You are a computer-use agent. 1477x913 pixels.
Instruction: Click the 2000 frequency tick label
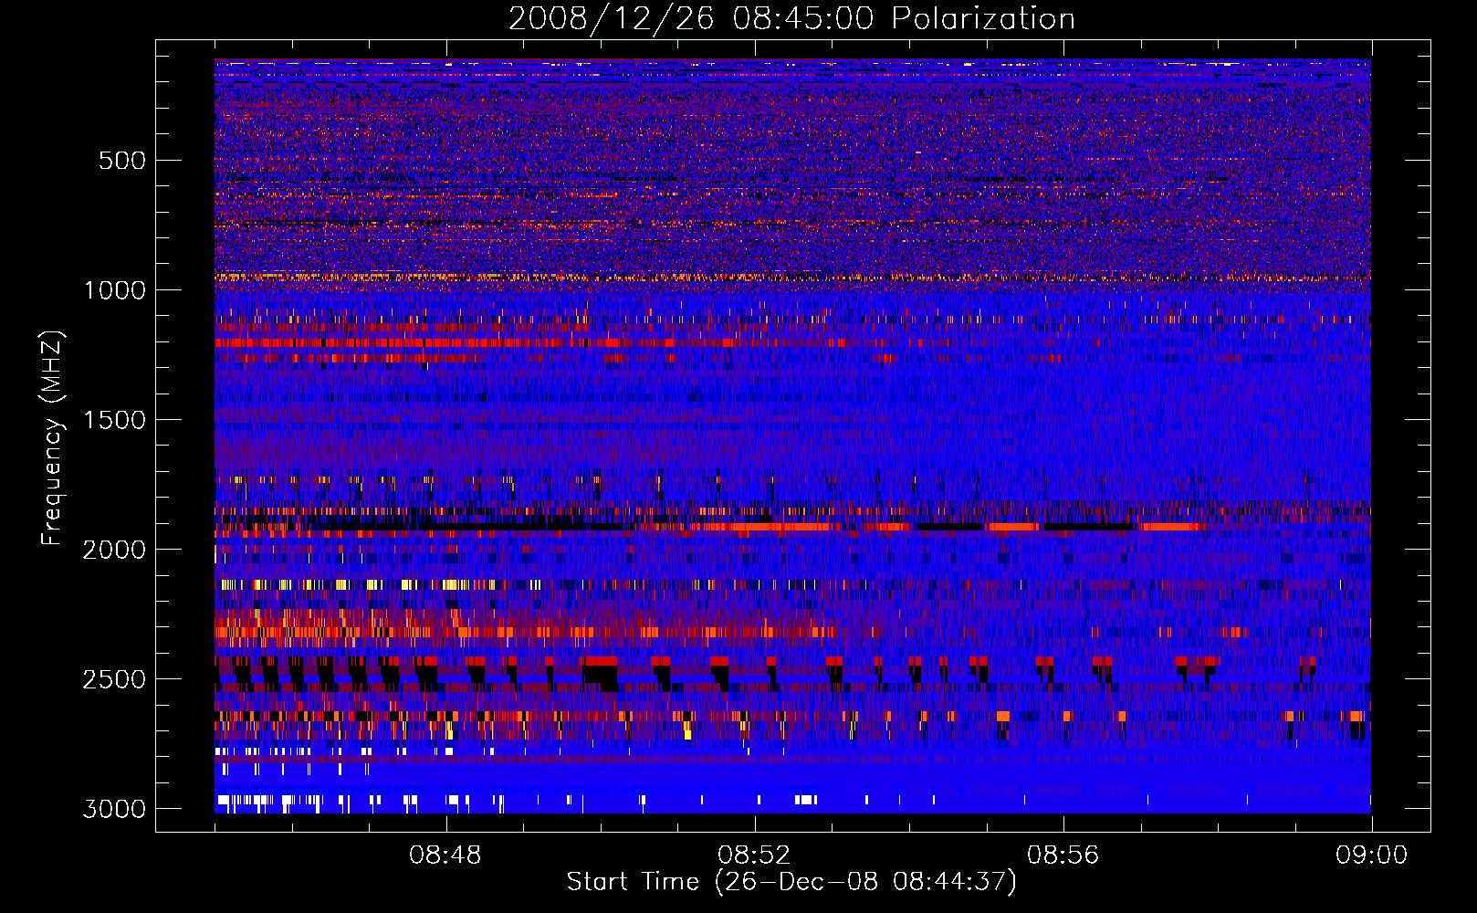[114, 550]
